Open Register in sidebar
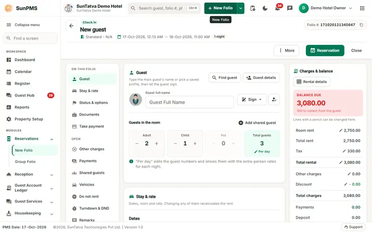Viewport: 372px width, 232px height. click(30, 84)
